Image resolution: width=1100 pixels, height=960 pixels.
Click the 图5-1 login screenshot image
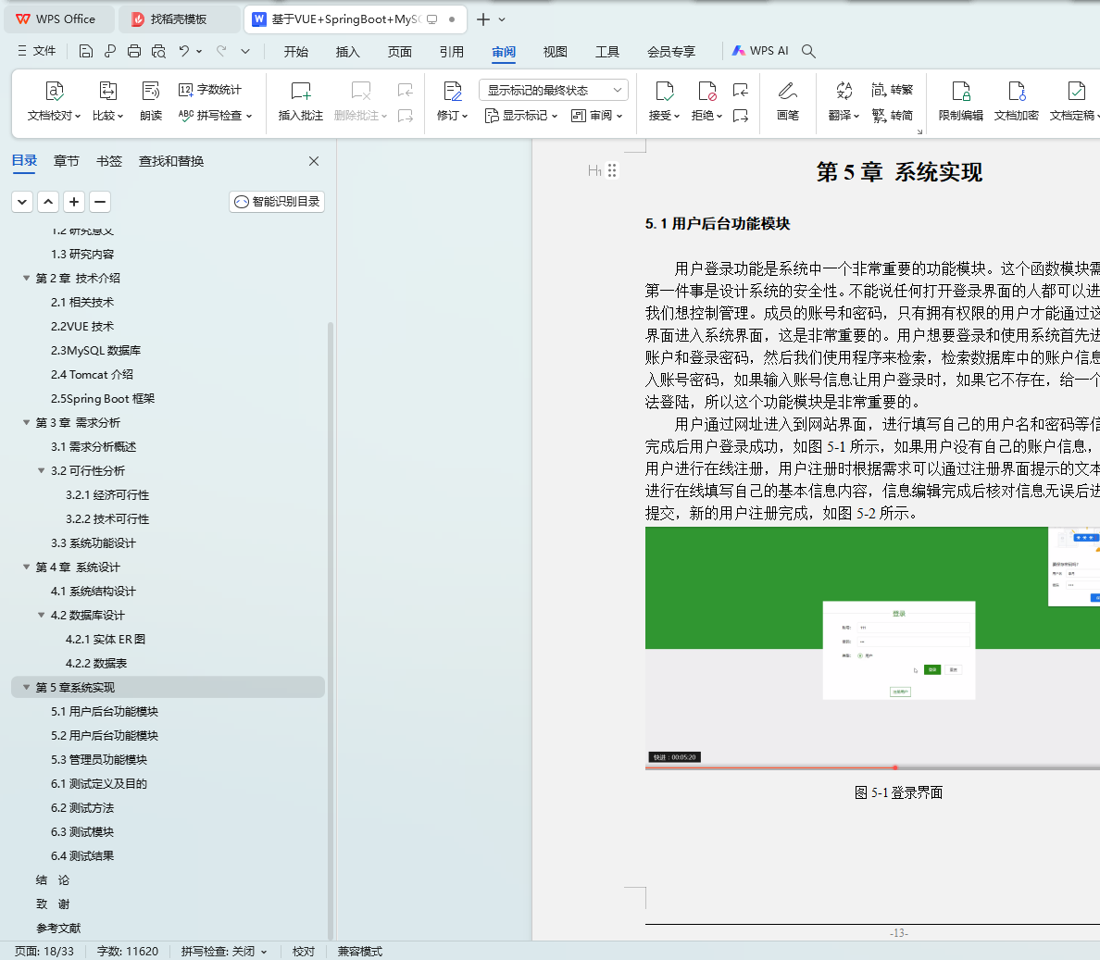872,648
